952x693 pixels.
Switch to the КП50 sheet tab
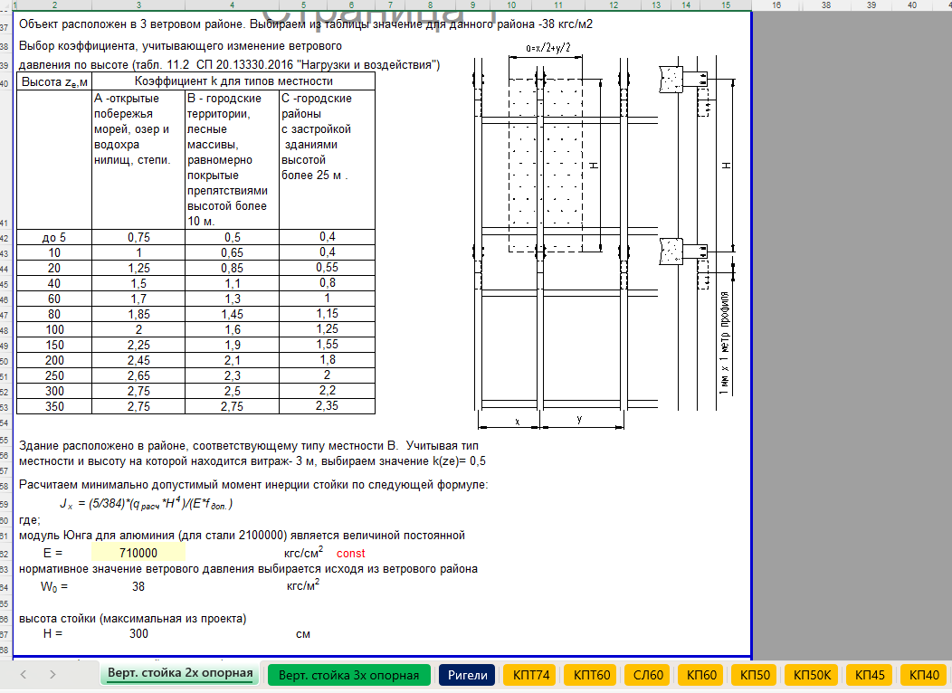755,676
